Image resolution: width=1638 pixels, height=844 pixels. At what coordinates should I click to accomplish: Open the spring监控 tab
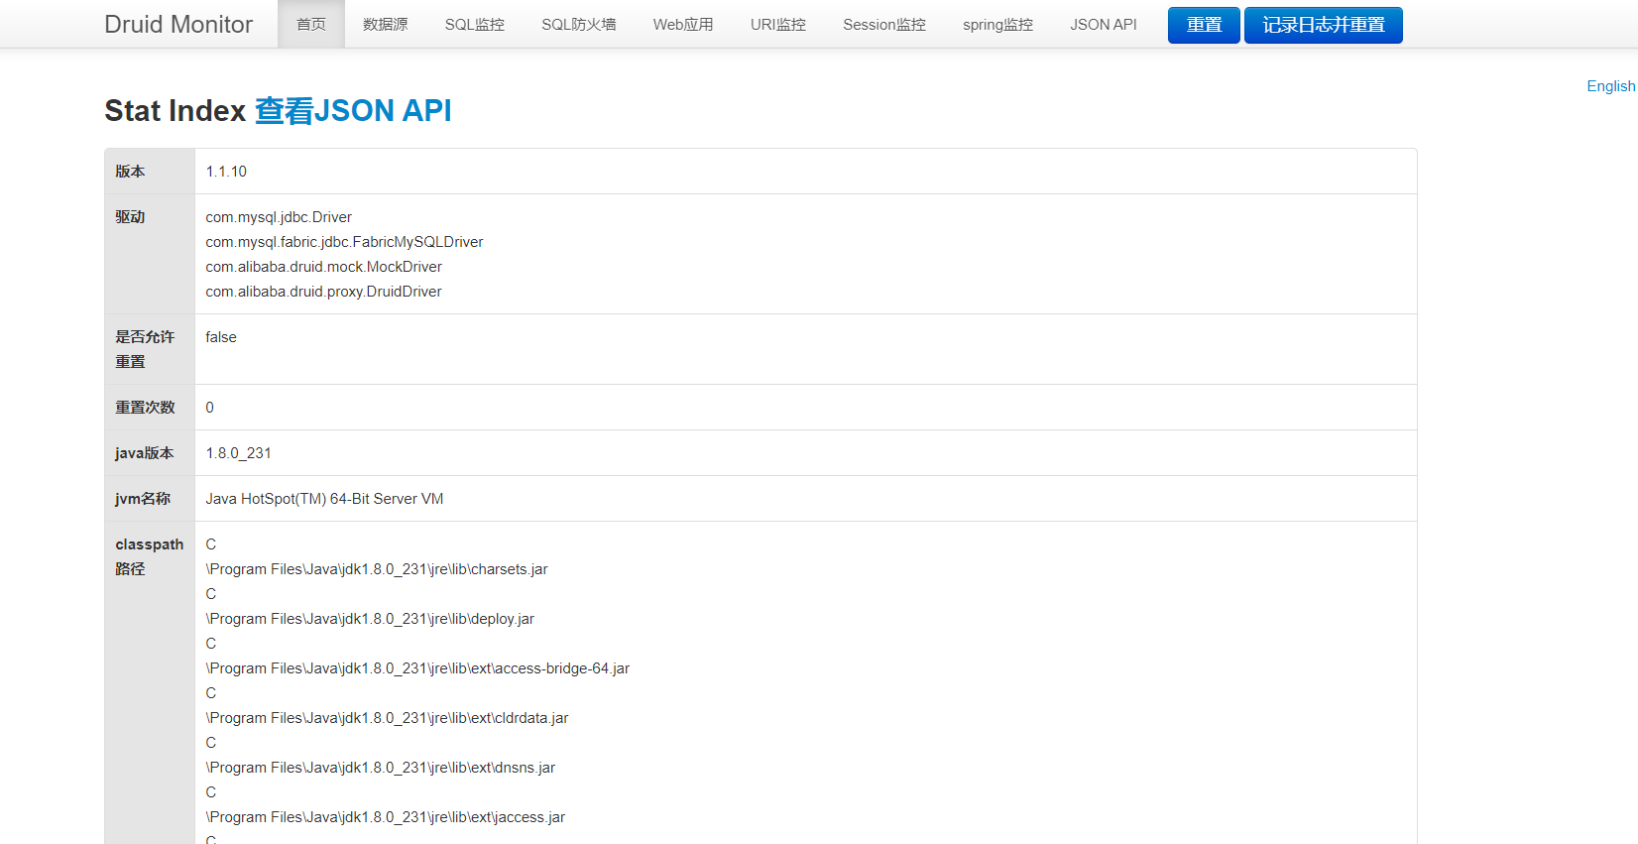(x=997, y=24)
